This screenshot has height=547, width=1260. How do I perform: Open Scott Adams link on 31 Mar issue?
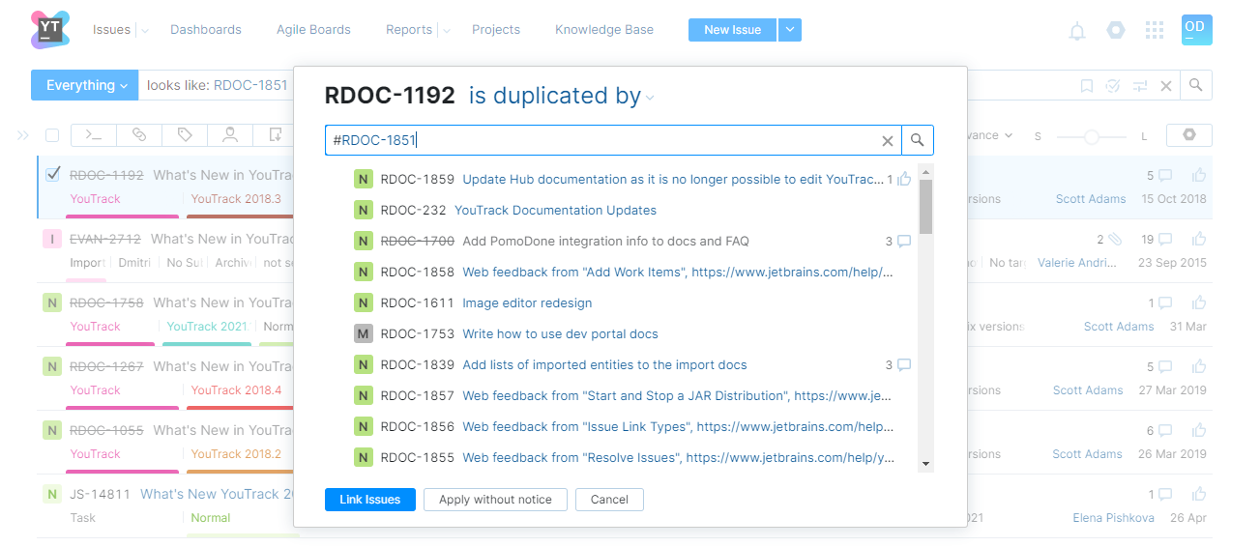pos(1119,327)
